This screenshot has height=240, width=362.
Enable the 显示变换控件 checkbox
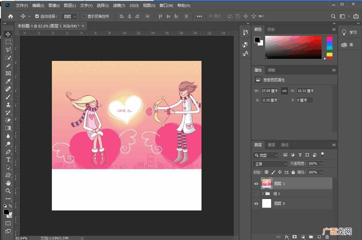(x=84, y=16)
